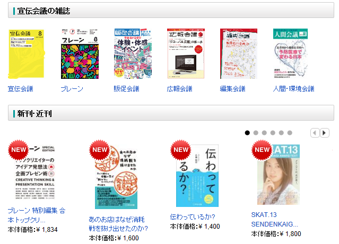Select the second carousel pagination dot

pos(256,133)
